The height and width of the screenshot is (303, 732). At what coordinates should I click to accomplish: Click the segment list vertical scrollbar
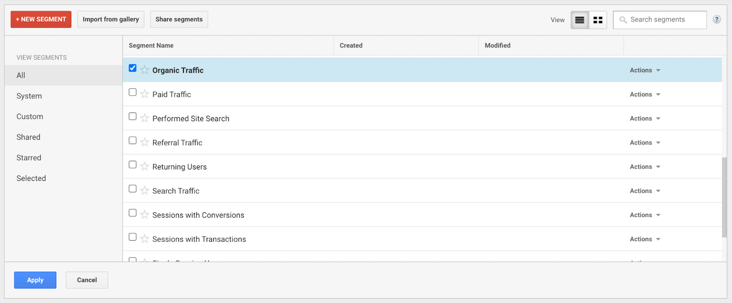724,197
